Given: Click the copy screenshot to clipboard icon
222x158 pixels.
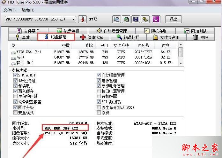Looking at the screenshot, I should pos(126,19).
